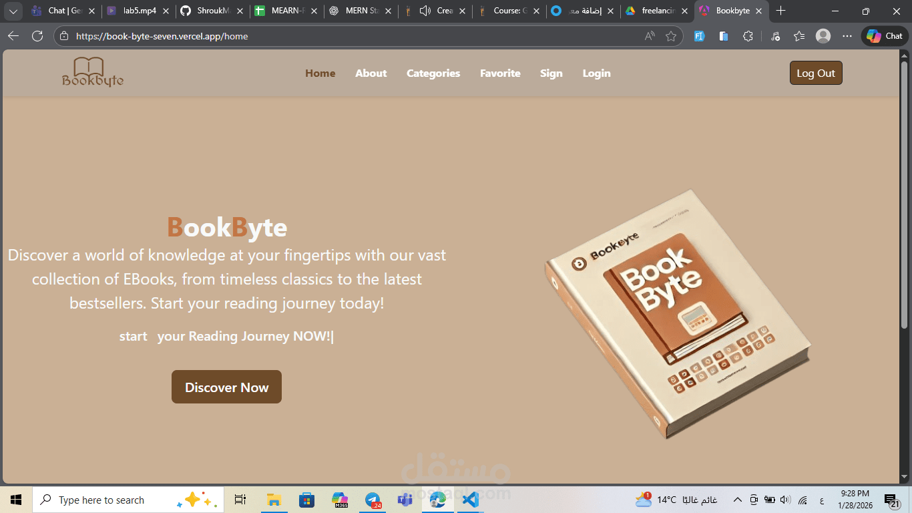The image size is (912, 513).
Task: Open browser Settings and more menu
Action: (847, 36)
